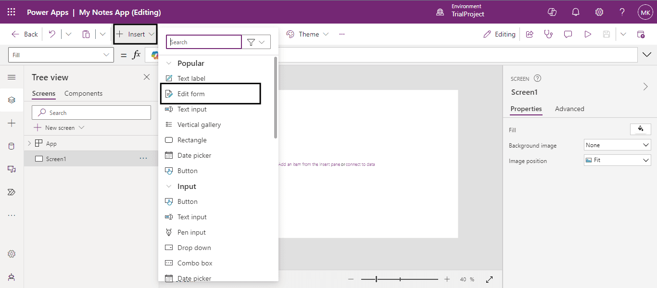Click the App checker stethoscope icon
The image size is (657, 288).
pos(548,34)
